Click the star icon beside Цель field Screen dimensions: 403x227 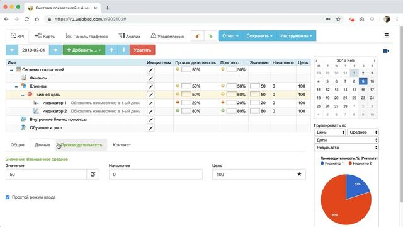point(299,174)
